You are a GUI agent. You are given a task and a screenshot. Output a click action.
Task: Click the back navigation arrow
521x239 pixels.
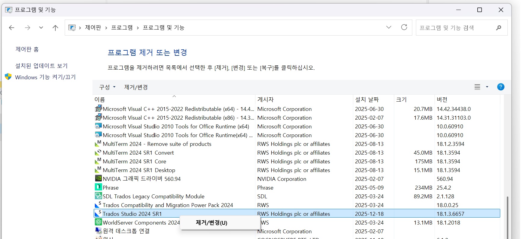(12, 28)
